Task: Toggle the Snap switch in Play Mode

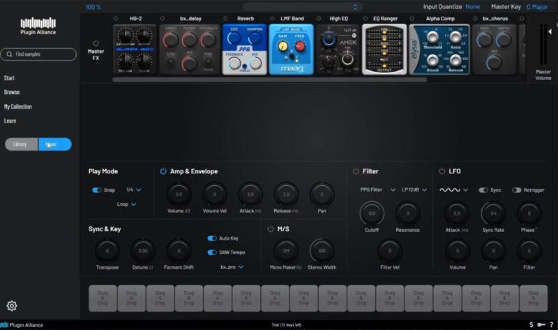Action: pyautogui.click(x=97, y=189)
